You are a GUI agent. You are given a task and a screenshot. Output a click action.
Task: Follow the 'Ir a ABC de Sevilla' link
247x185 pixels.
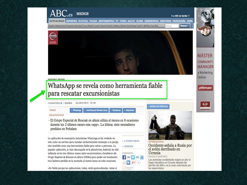tap(180, 16)
